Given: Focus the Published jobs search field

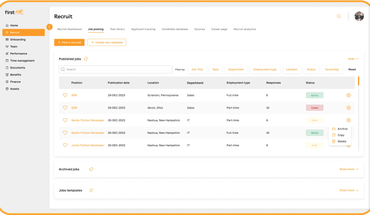Looking at the screenshot, I should coord(116,69).
